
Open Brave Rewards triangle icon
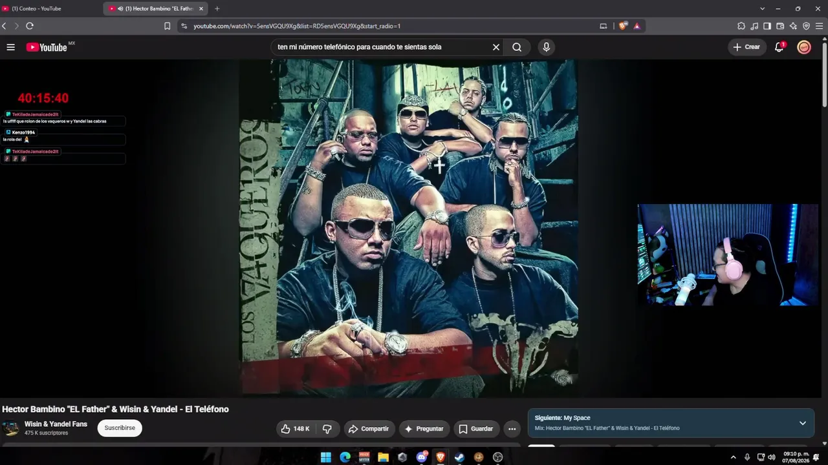coord(637,26)
